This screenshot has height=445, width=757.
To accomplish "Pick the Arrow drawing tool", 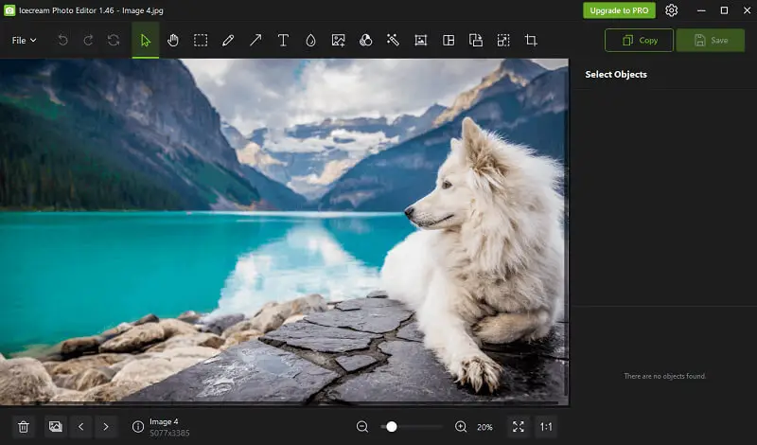I will [x=255, y=41].
